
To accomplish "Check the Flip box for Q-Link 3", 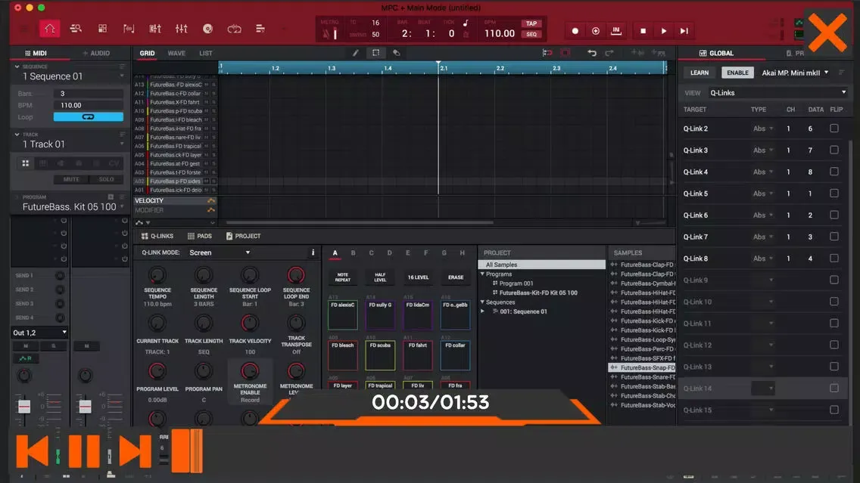I will pos(834,150).
